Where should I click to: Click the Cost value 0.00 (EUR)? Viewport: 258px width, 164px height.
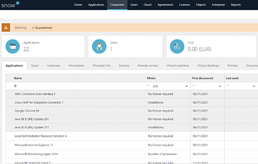(x=199, y=49)
